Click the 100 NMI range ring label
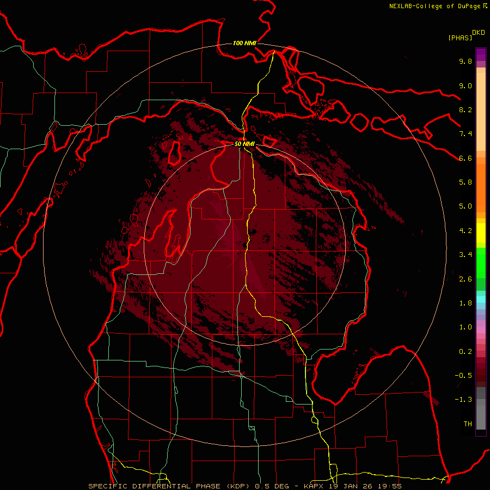Screen dimensions: 490x490 coord(244,43)
